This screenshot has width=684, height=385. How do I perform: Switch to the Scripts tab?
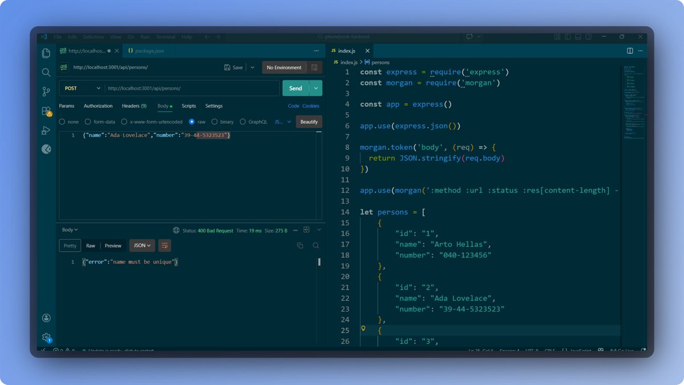point(189,106)
